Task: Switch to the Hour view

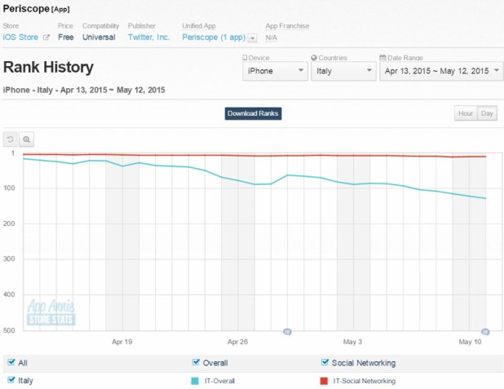Action: 465,113
